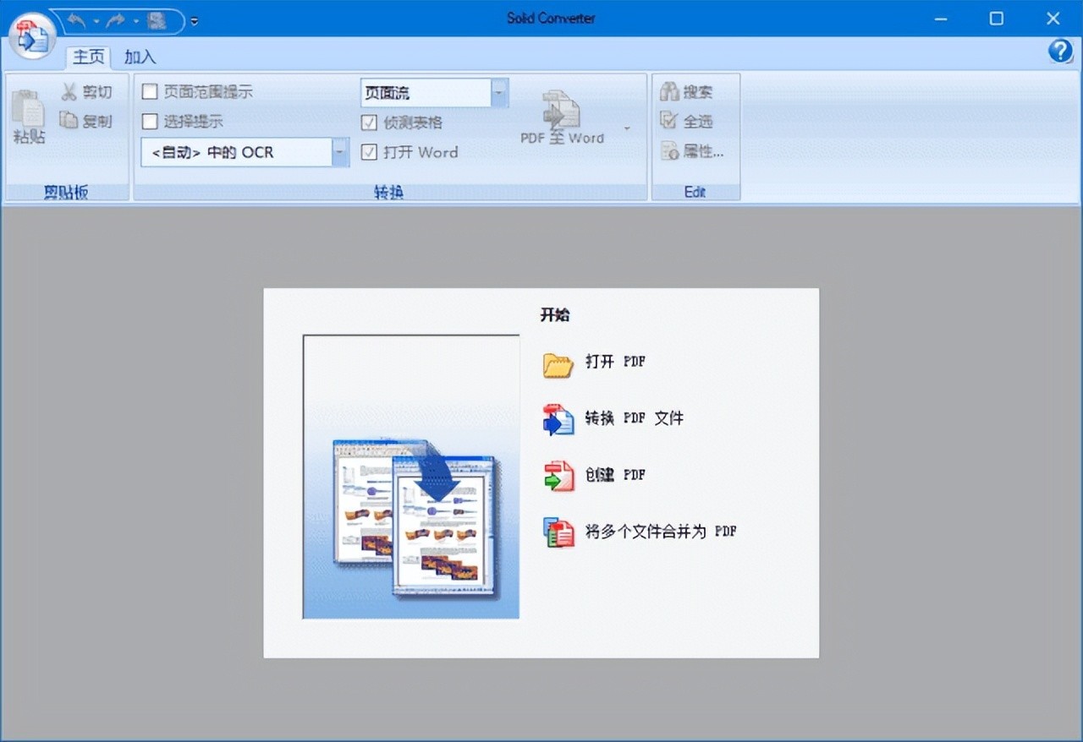Open 属性... properties button

692,152
